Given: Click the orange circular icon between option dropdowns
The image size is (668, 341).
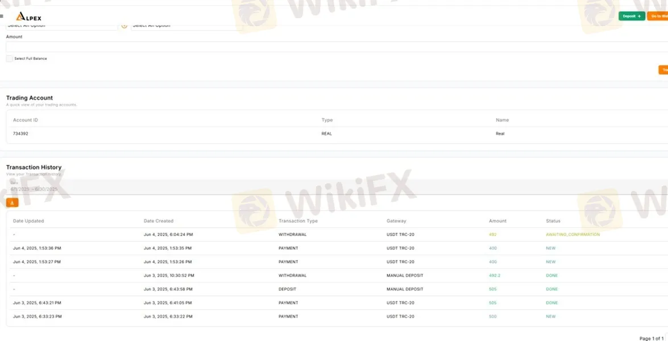Looking at the screenshot, I should pyautogui.click(x=125, y=26).
